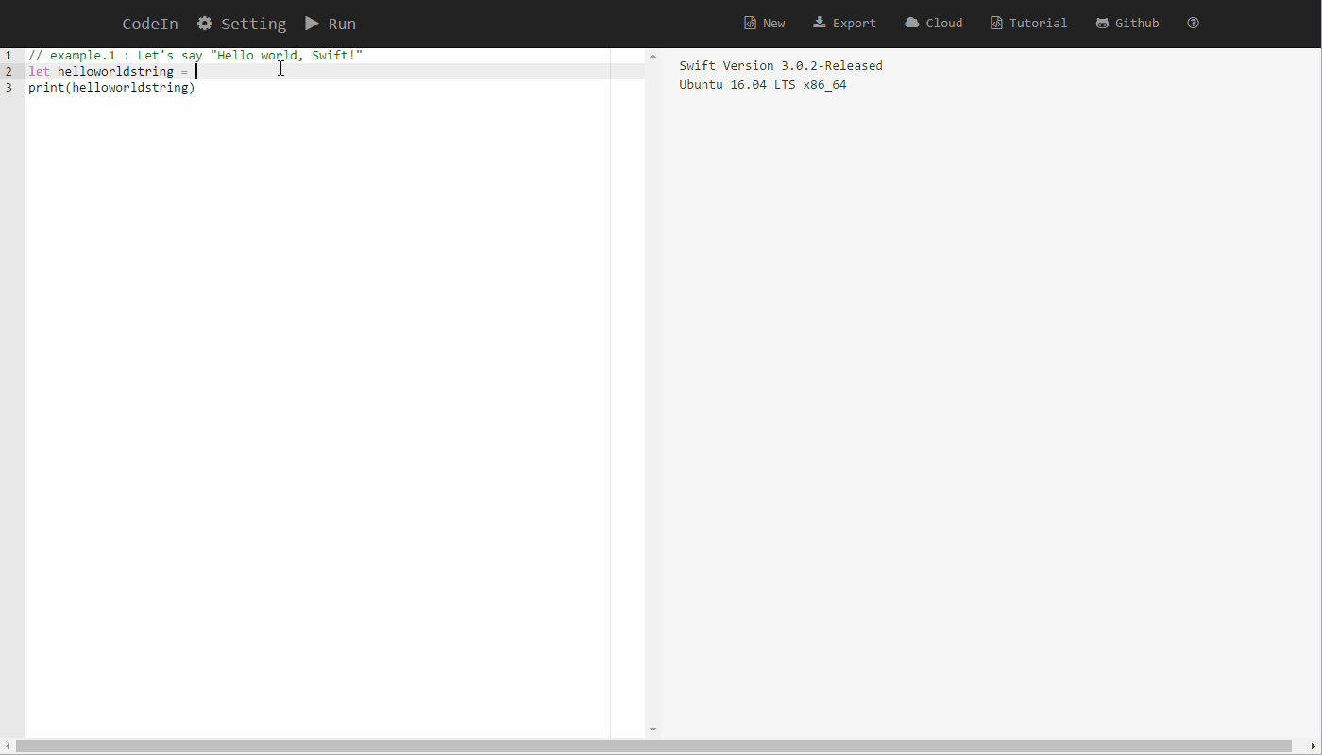Hit the Export download icon
Viewport: 1322px width, 755px height.
[820, 23]
